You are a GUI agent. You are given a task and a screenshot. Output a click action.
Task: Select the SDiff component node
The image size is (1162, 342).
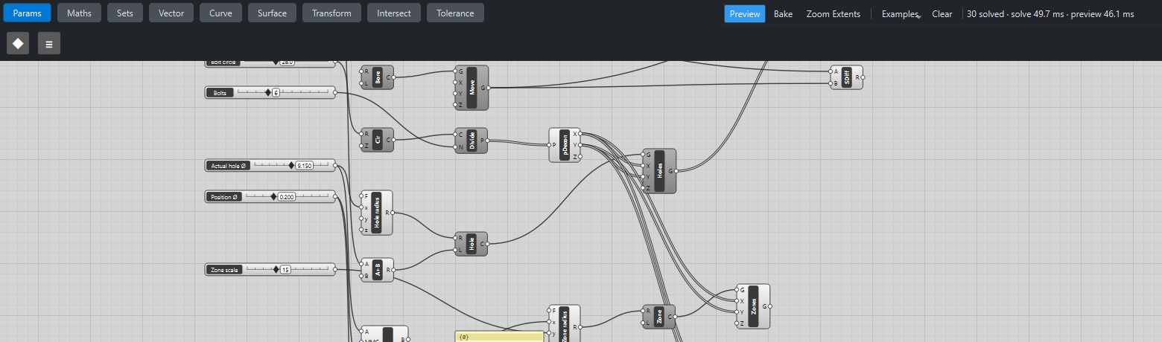[847, 77]
